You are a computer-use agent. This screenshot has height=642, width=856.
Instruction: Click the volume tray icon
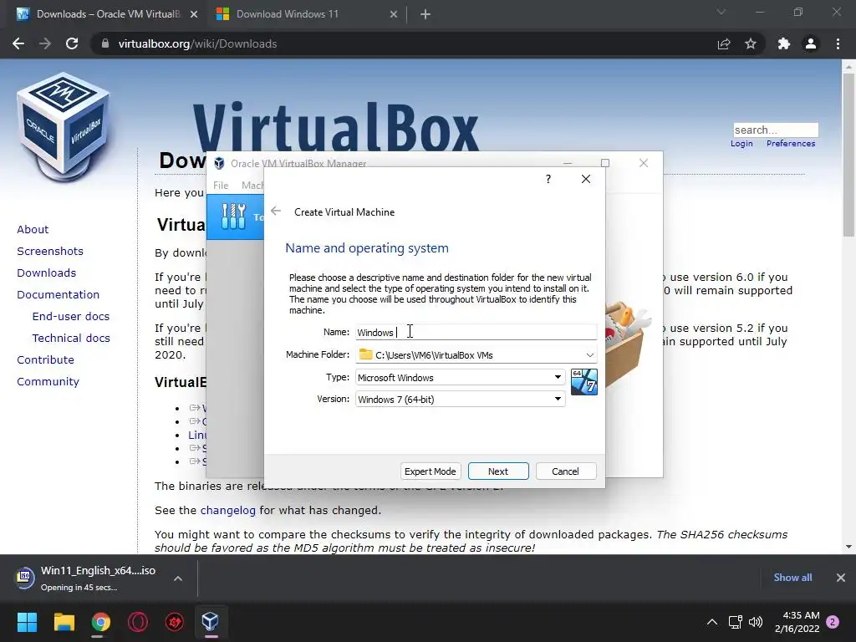756,622
